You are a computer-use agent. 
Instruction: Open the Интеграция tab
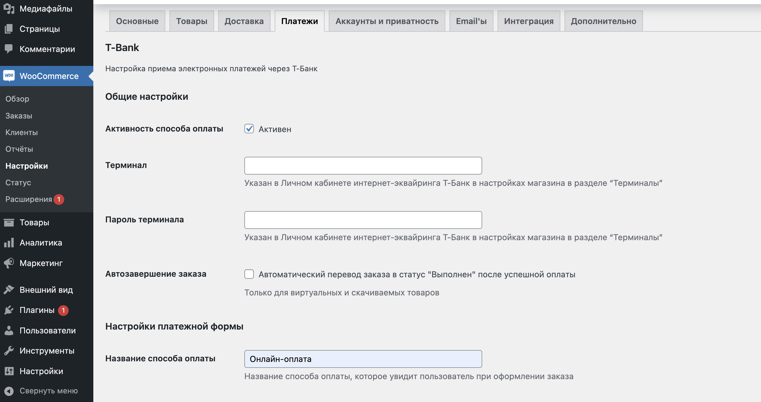point(529,21)
